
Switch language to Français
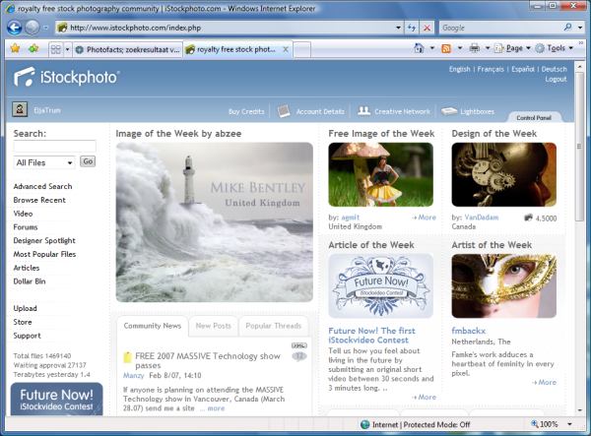click(491, 69)
